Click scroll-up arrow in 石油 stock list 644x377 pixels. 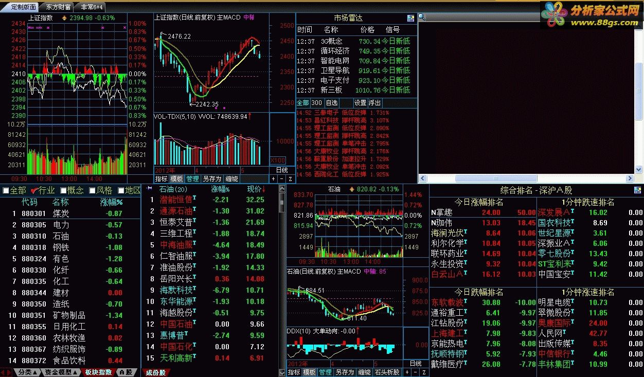coord(282,189)
